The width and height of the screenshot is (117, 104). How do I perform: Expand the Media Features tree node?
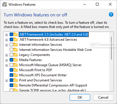click(x=6, y=60)
